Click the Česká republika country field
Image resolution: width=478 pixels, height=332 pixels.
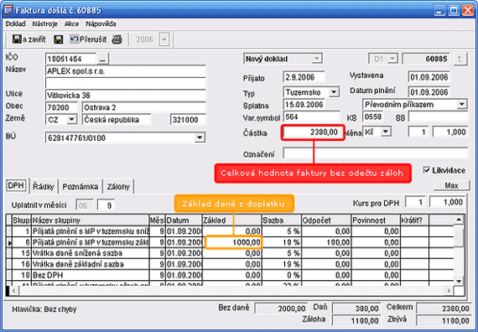(117, 120)
